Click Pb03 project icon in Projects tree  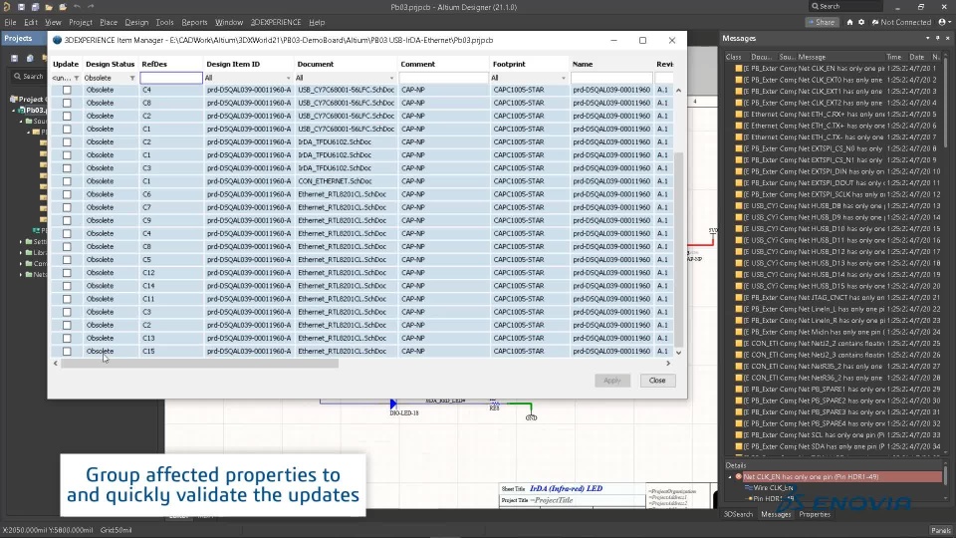pyautogui.click(x=21, y=111)
